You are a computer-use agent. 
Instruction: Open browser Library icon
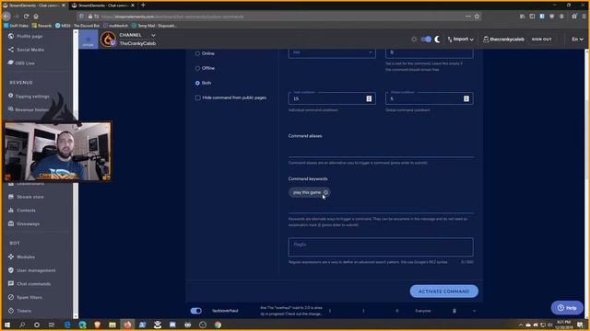(523, 17)
